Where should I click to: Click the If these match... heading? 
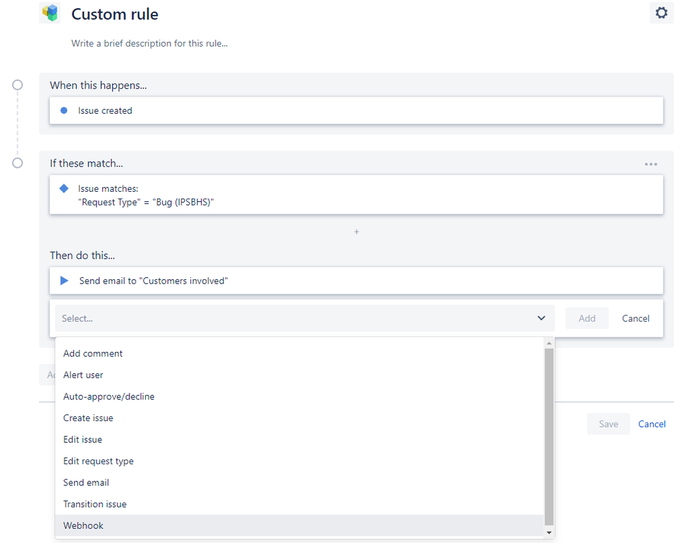86,163
